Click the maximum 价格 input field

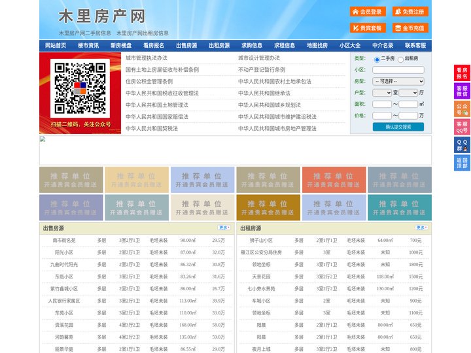(408, 116)
